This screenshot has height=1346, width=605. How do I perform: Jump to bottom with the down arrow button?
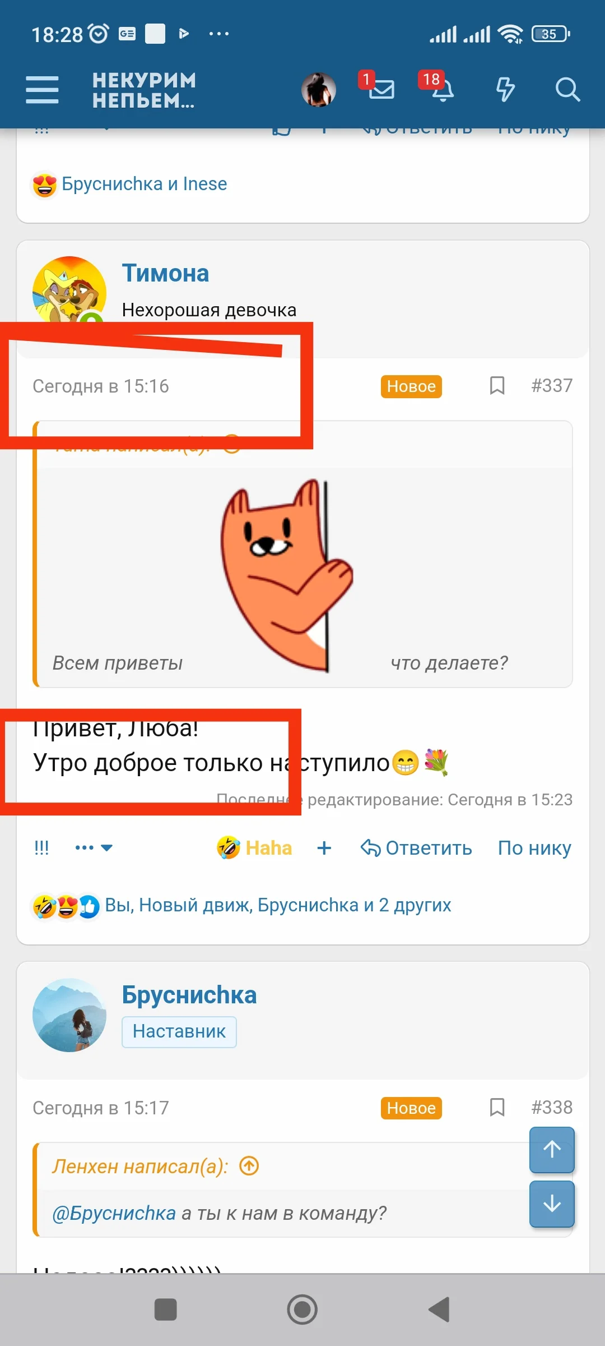552,1204
